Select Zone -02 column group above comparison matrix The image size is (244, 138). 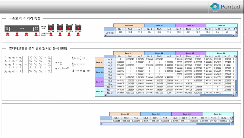click(160, 53)
